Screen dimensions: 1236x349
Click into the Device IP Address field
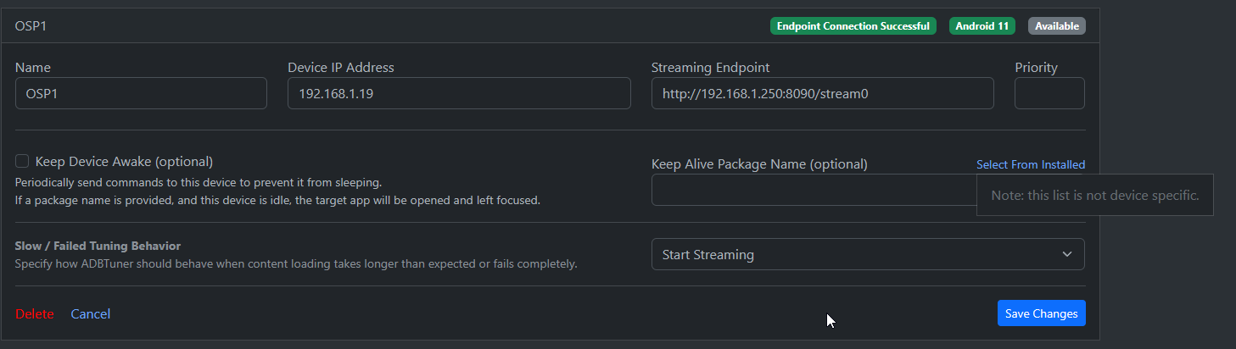pos(458,93)
